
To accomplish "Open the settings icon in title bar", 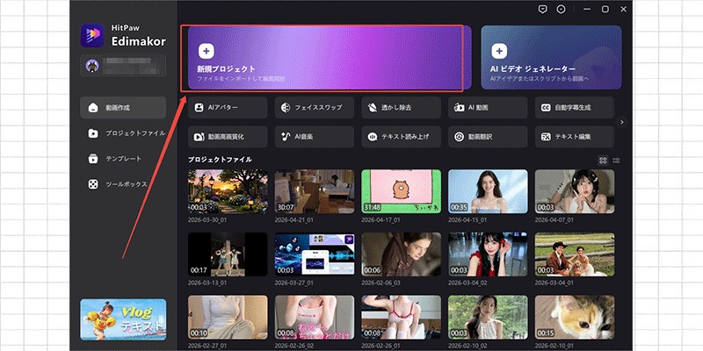I will [561, 9].
